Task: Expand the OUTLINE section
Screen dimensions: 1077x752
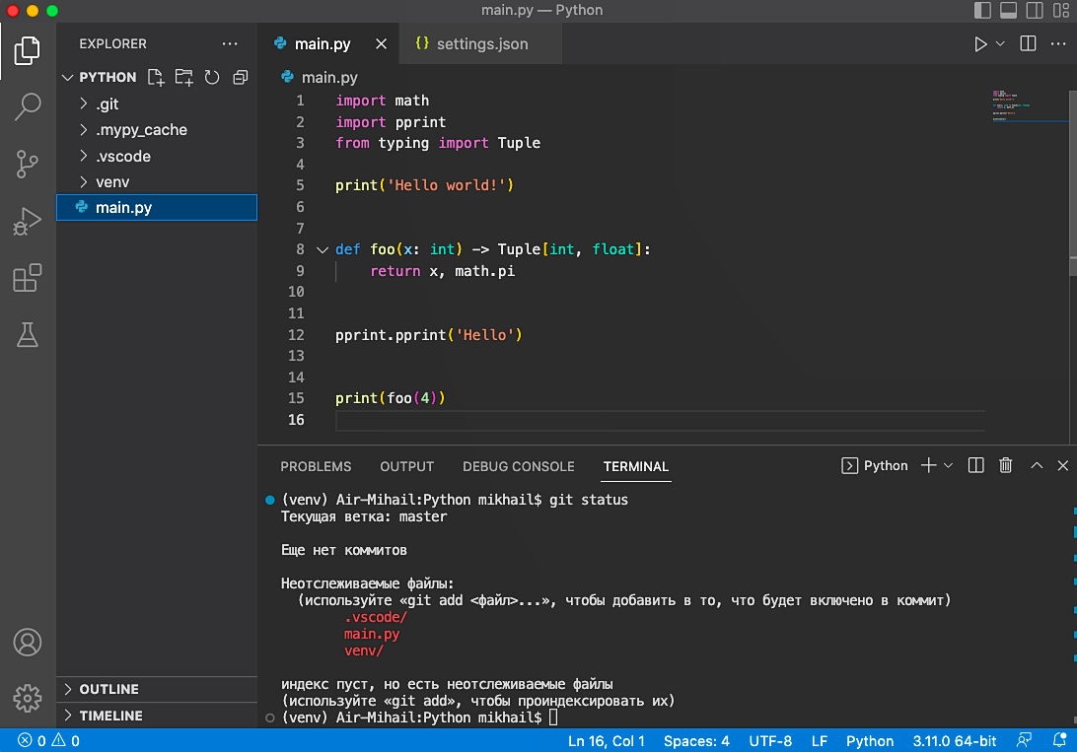Action: [x=108, y=689]
